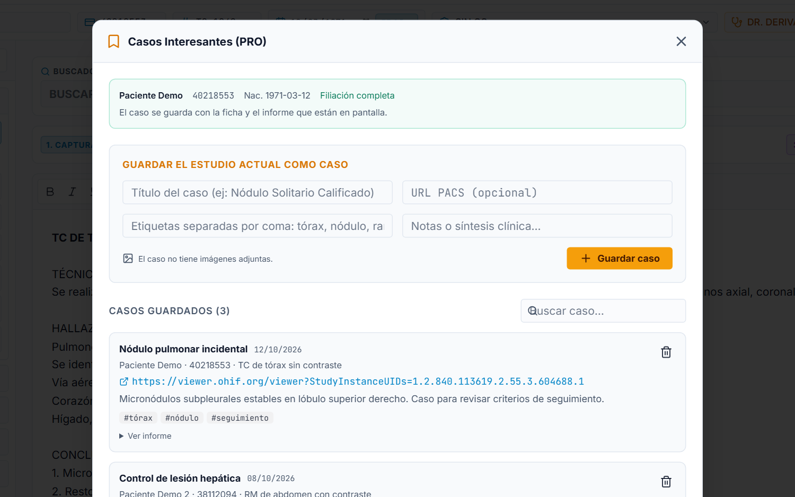Click the Casos Guardados (3) heading
Screen dimensions: 795x497
[x=170, y=311]
